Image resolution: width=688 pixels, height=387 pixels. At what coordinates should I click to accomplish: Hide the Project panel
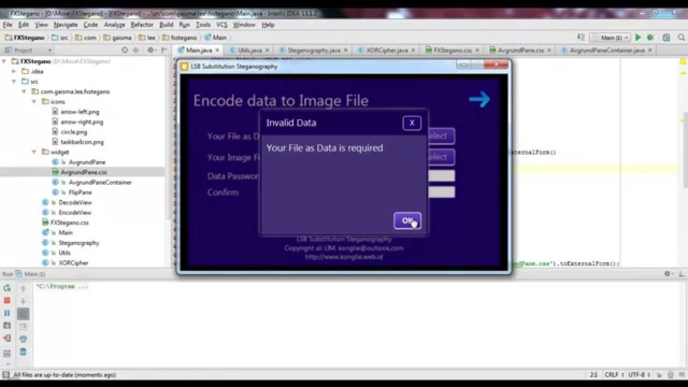(x=164, y=50)
